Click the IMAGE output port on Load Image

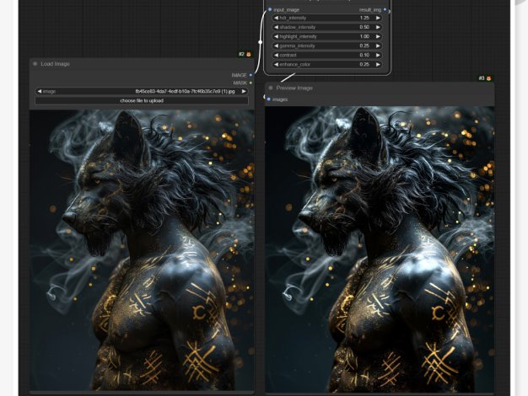click(251, 75)
